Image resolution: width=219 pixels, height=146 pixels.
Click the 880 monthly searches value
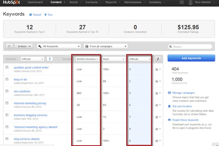point(79,93)
